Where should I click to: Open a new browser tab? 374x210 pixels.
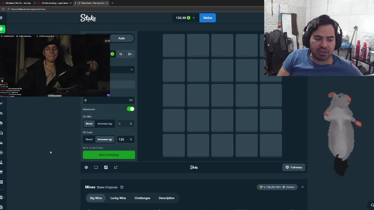pyautogui.click(x=112, y=3)
